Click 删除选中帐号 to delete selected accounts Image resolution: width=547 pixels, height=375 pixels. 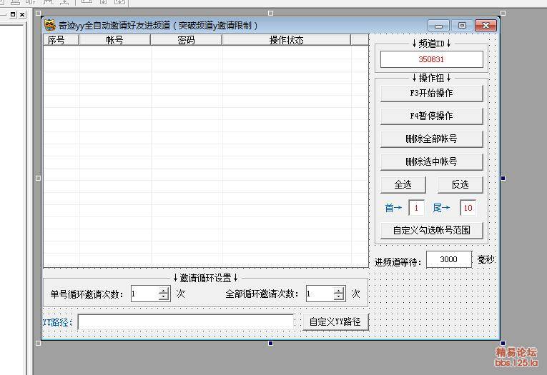431,161
